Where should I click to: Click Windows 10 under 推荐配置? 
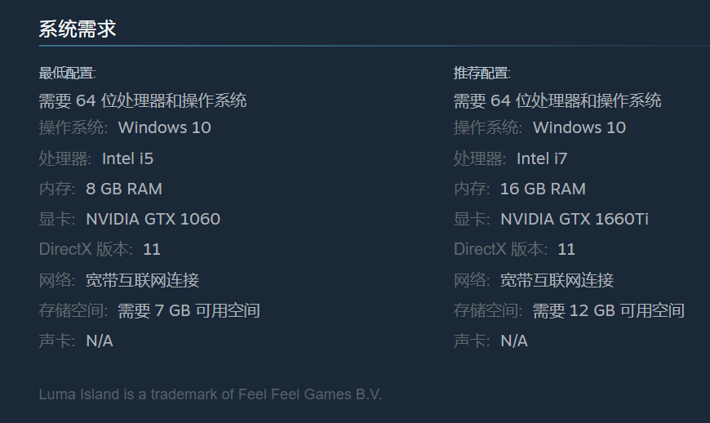579,127
